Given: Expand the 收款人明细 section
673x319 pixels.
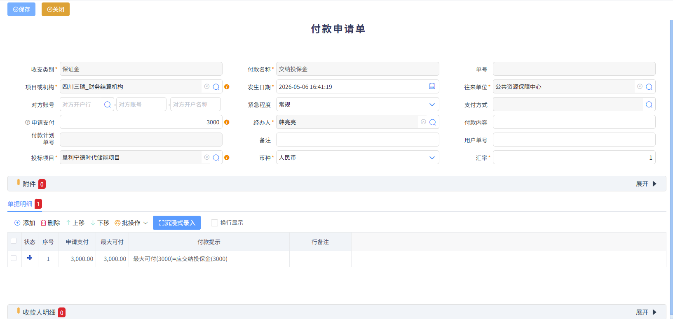Looking at the screenshot, I should (x=646, y=312).
